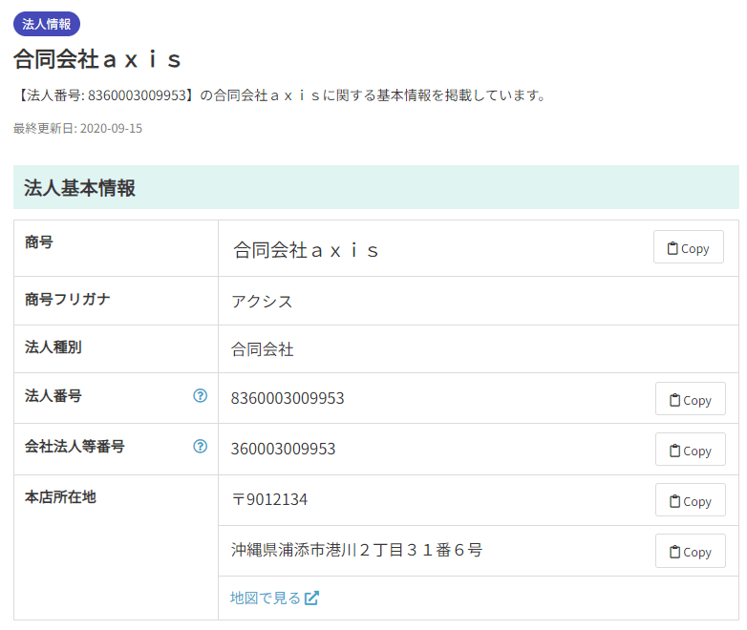This screenshot has width=747, height=630.
Task: Copy the 沖縄県浦添市 address
Action: pos(690,551)
